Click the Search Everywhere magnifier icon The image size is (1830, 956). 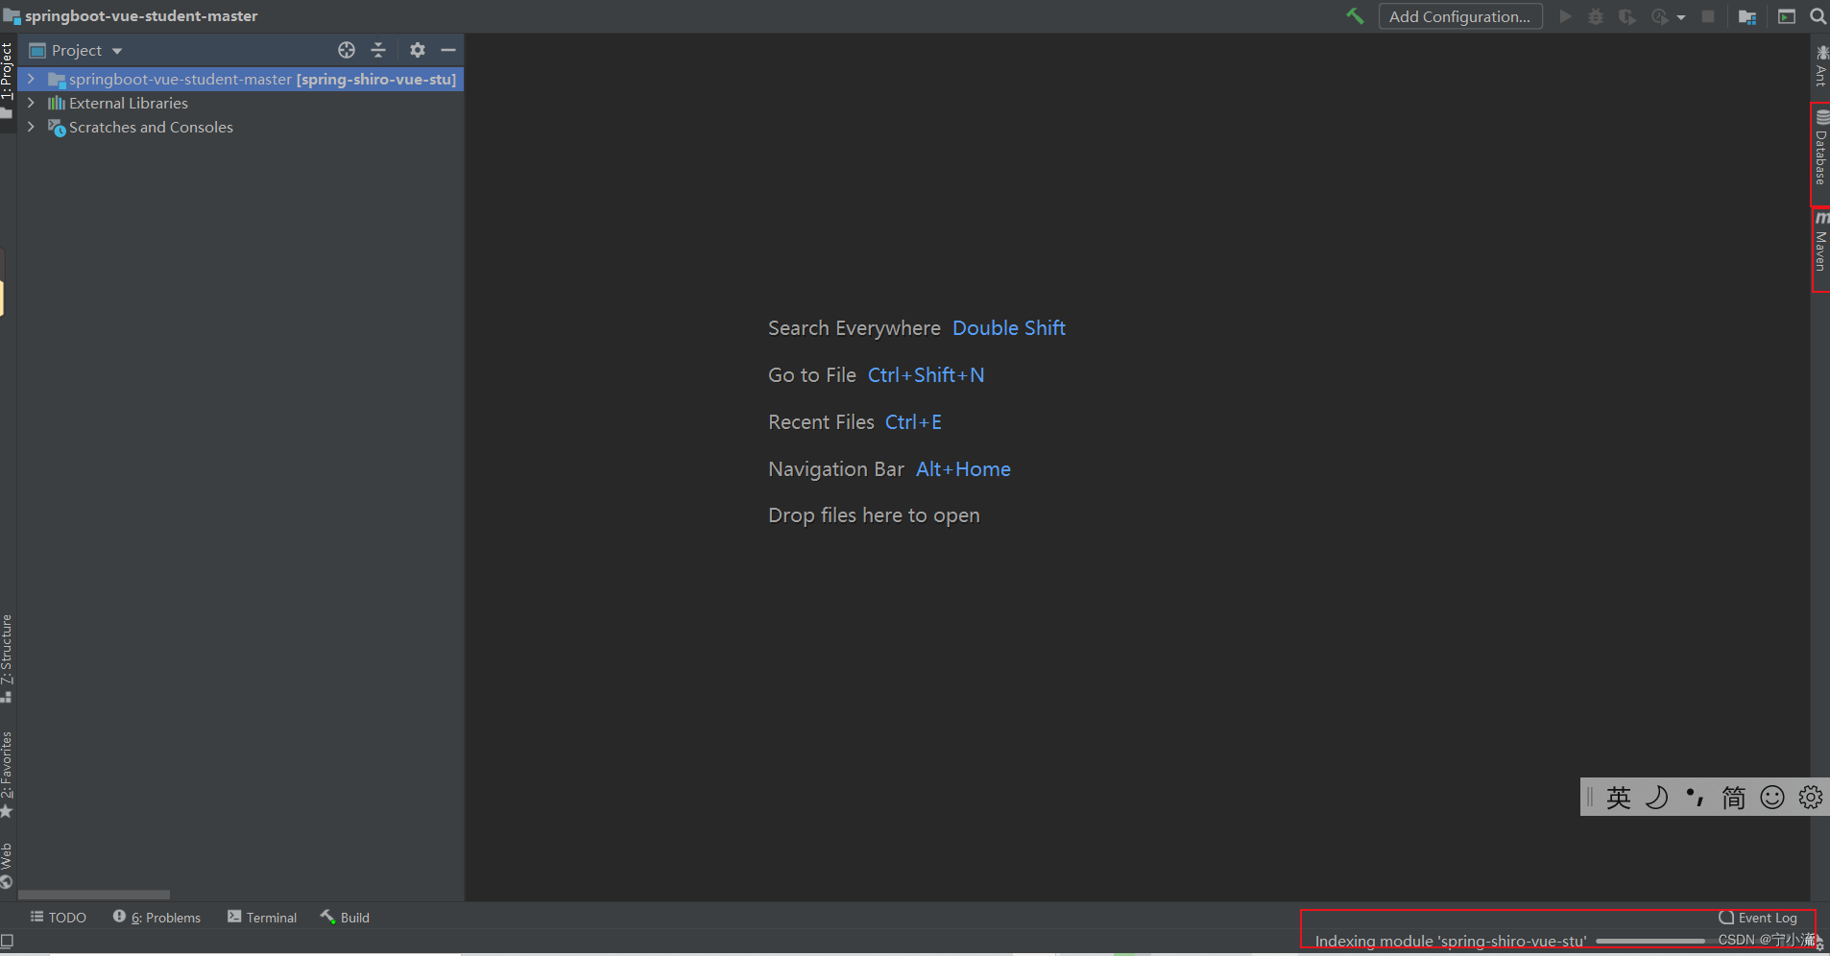coord(1818,16)
